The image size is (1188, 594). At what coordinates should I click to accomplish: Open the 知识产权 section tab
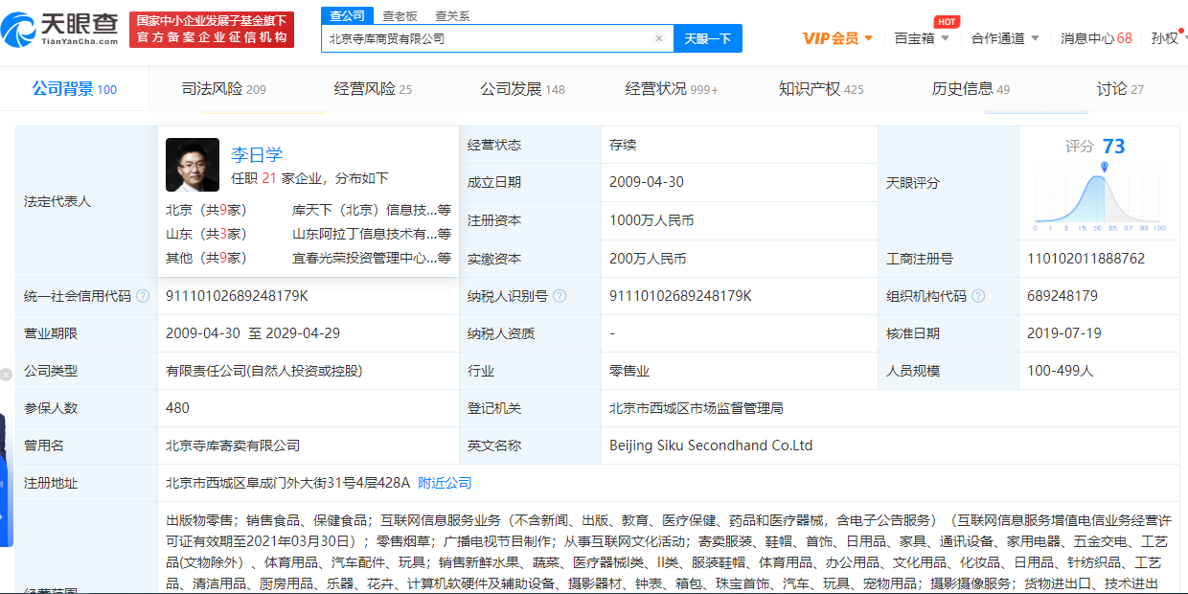tap(821, 89)
